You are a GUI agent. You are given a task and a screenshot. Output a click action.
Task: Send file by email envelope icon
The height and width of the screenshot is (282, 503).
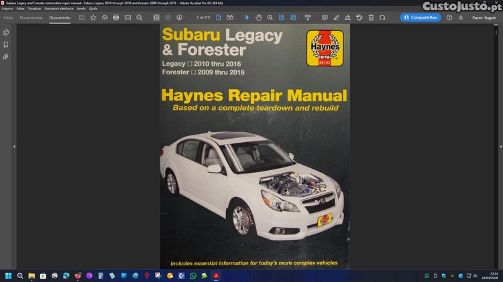[127, 17]
